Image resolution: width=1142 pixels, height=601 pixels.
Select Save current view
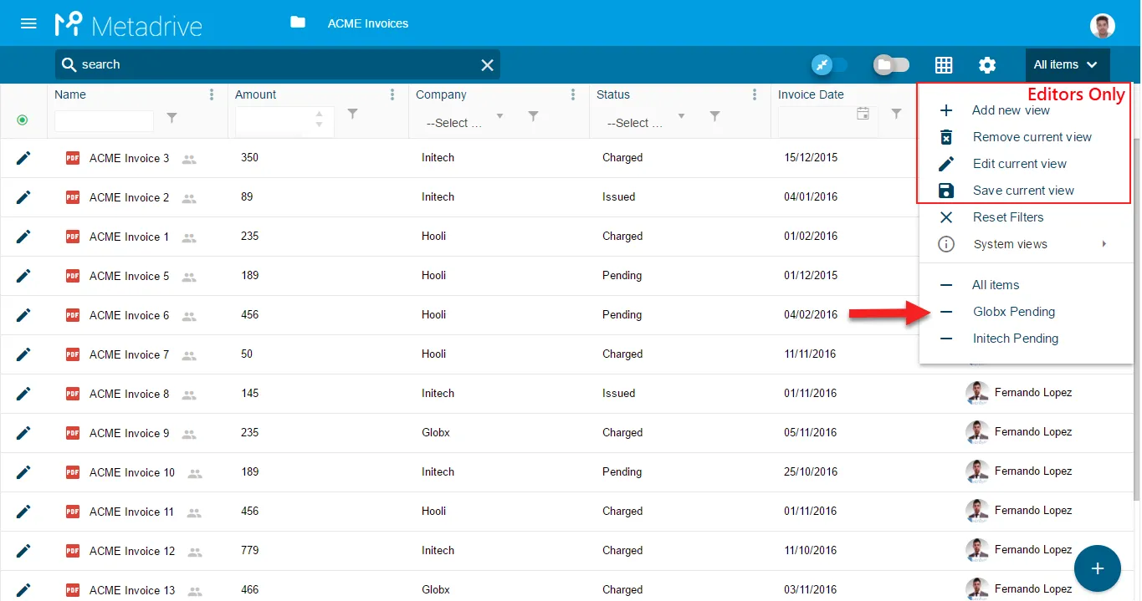pos(1023,191)
